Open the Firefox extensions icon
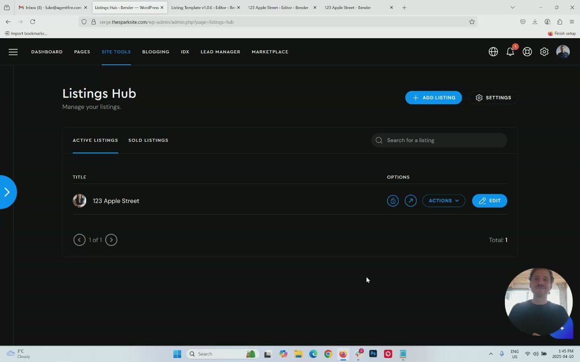The image size is (580, 362). 560,22
